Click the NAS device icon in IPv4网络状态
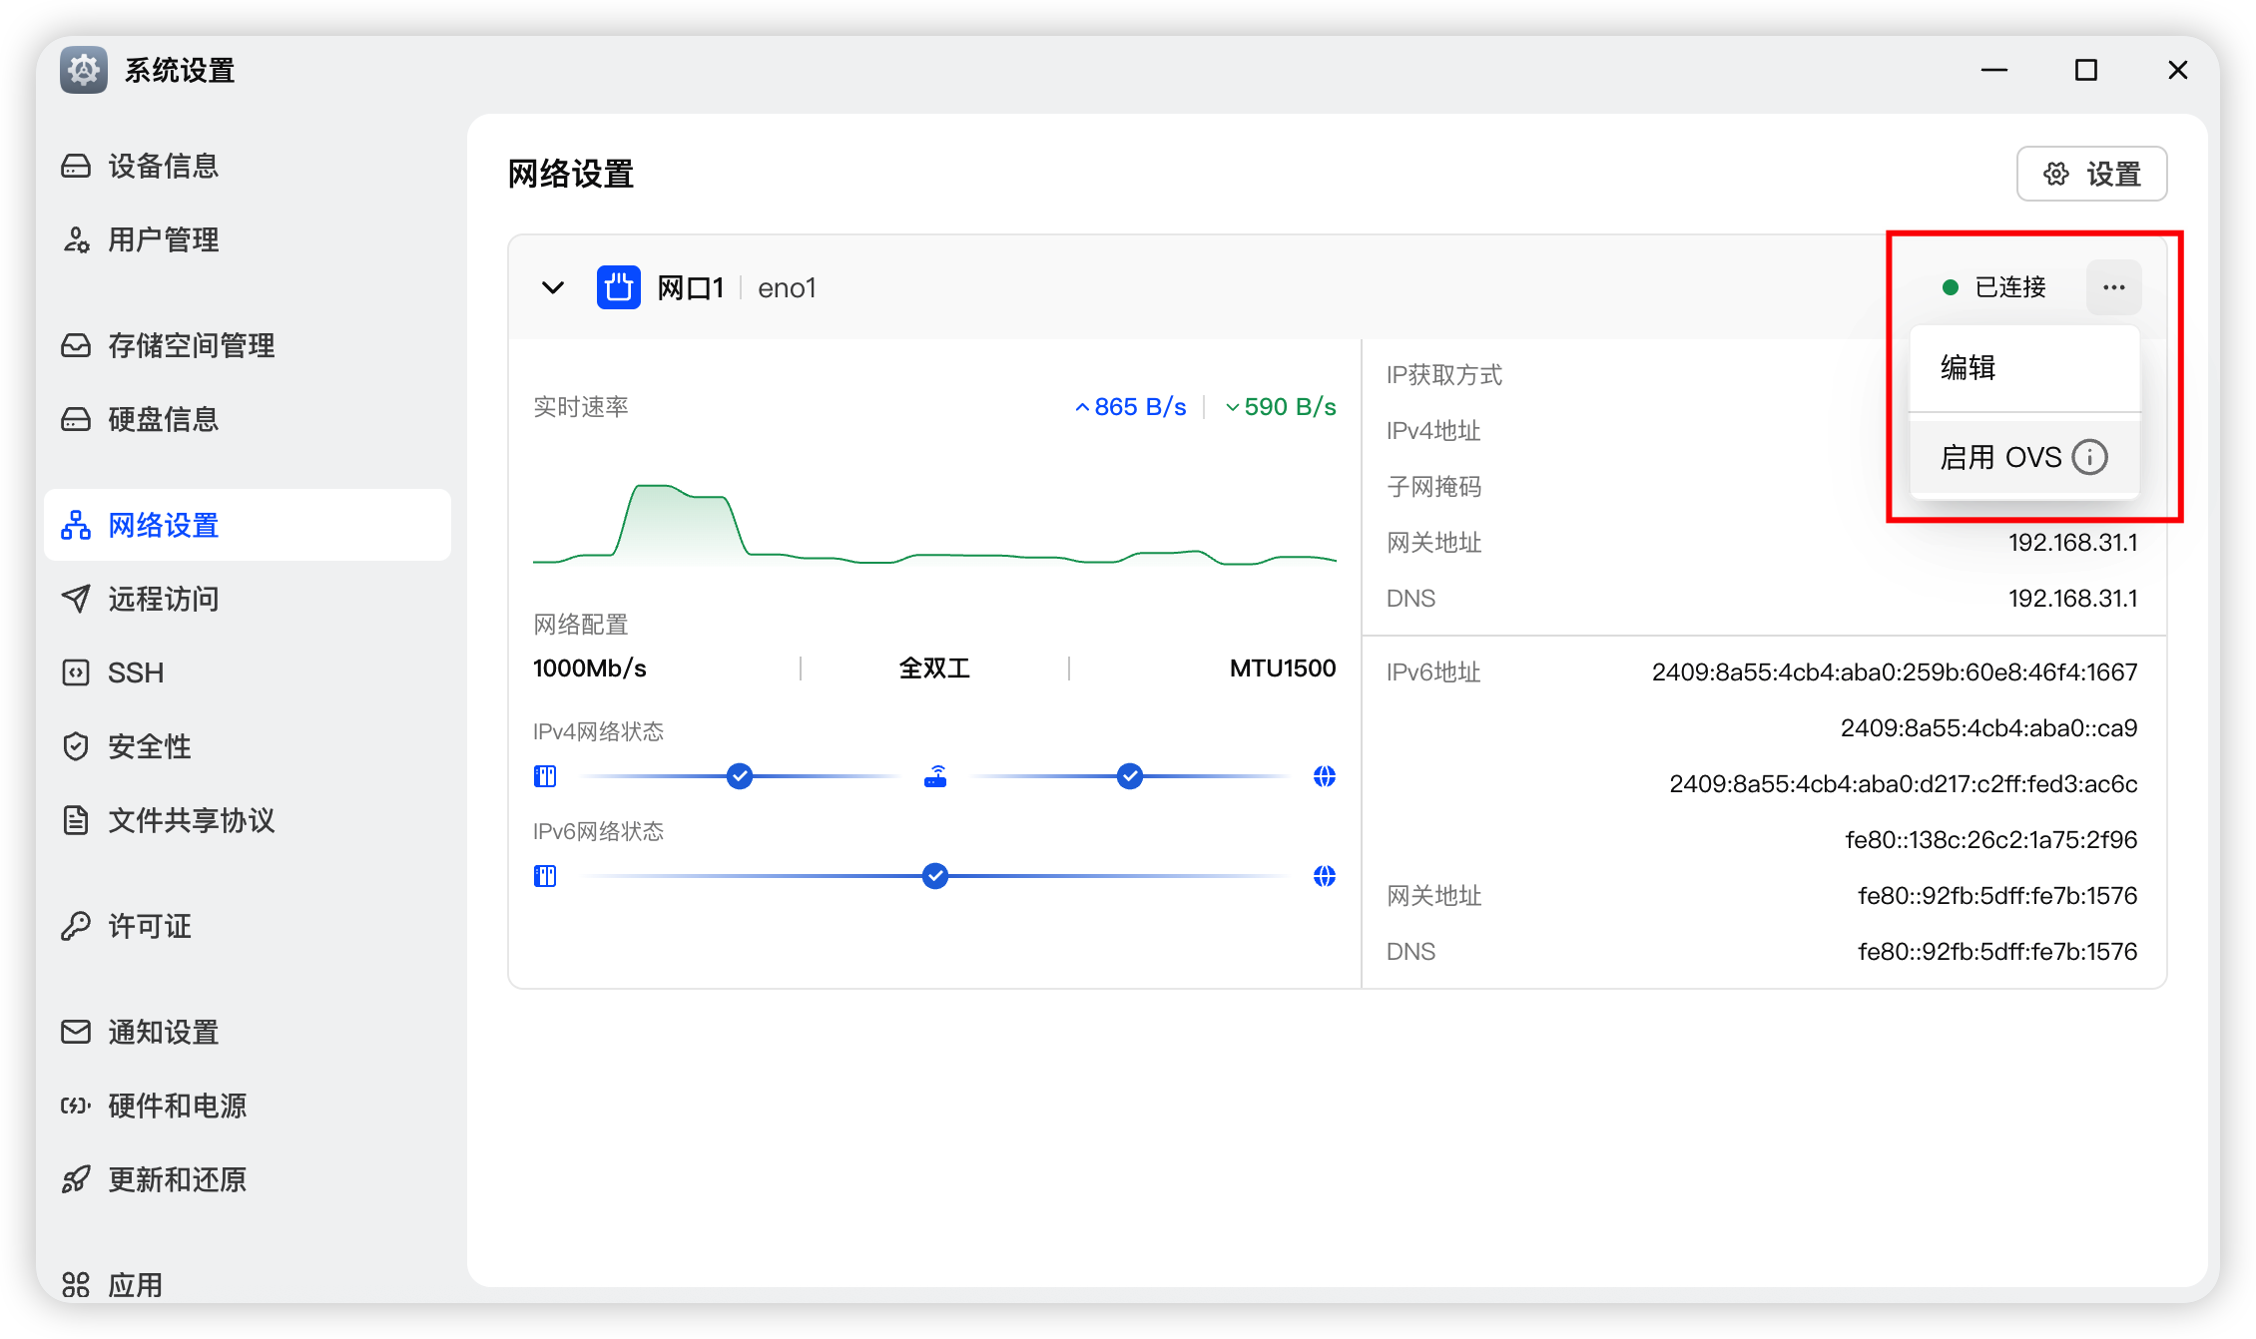The image size is (2256, 1339). point(545,776)
